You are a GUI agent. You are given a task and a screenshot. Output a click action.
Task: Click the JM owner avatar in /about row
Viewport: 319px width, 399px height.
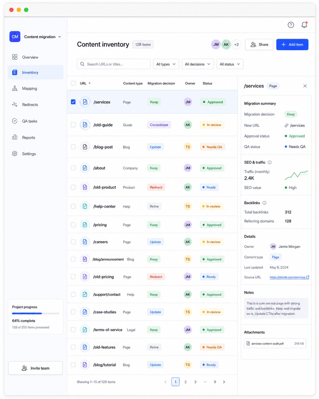(188, 168)
